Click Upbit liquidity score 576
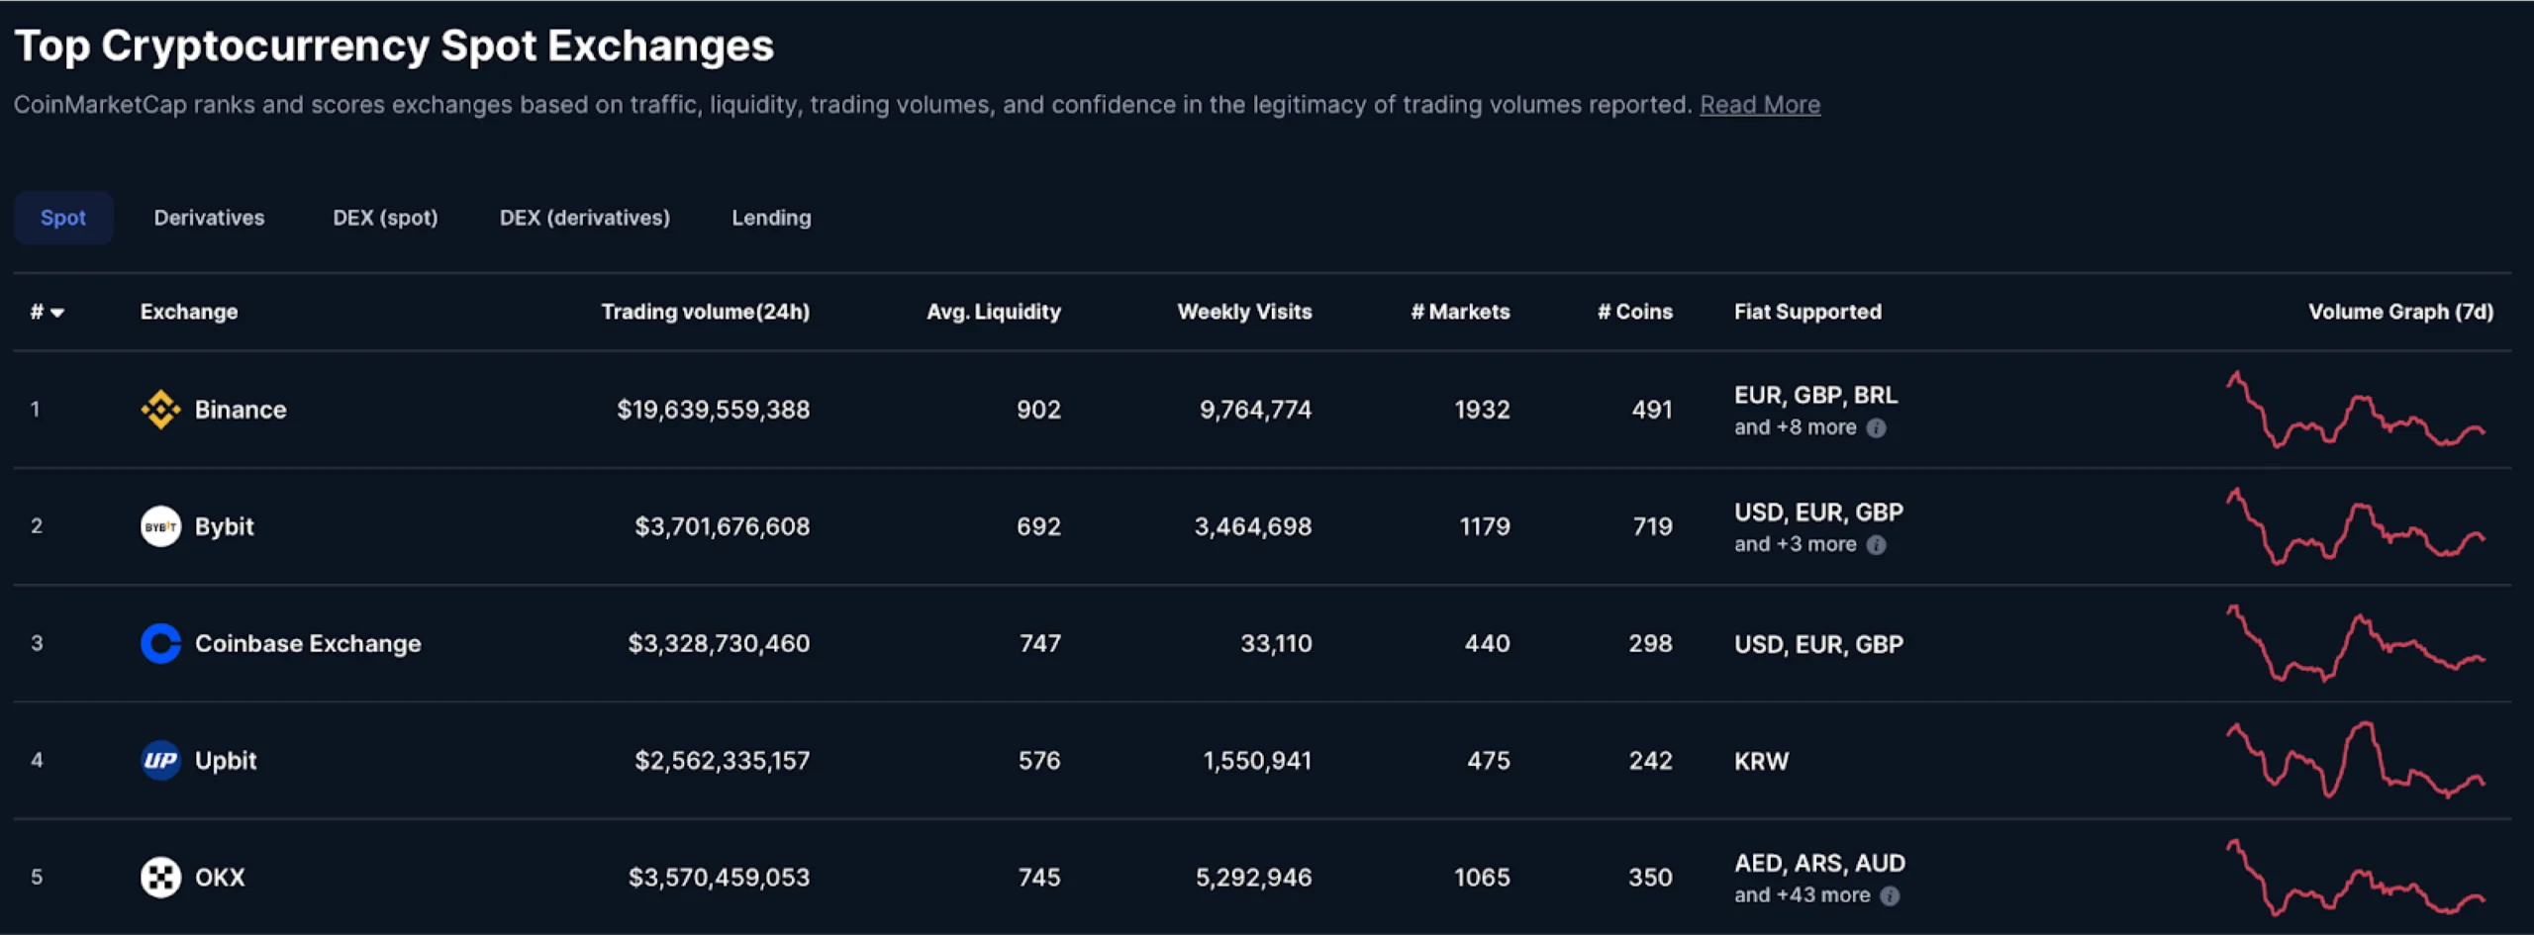2534x935 pixels. click(1039, 760)
